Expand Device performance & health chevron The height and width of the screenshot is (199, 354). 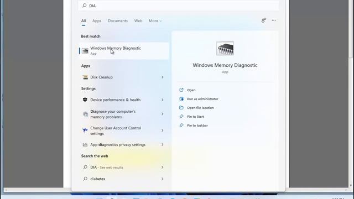click(162, 99)
